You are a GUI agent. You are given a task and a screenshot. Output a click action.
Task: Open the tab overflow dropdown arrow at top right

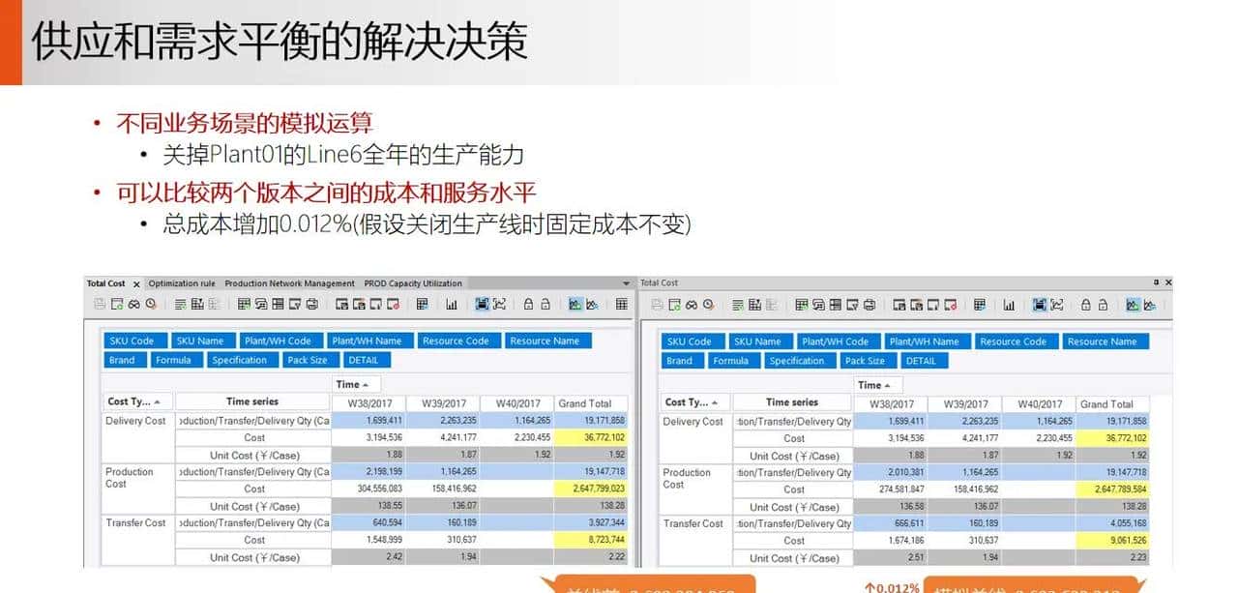click(x=624, y=283)
